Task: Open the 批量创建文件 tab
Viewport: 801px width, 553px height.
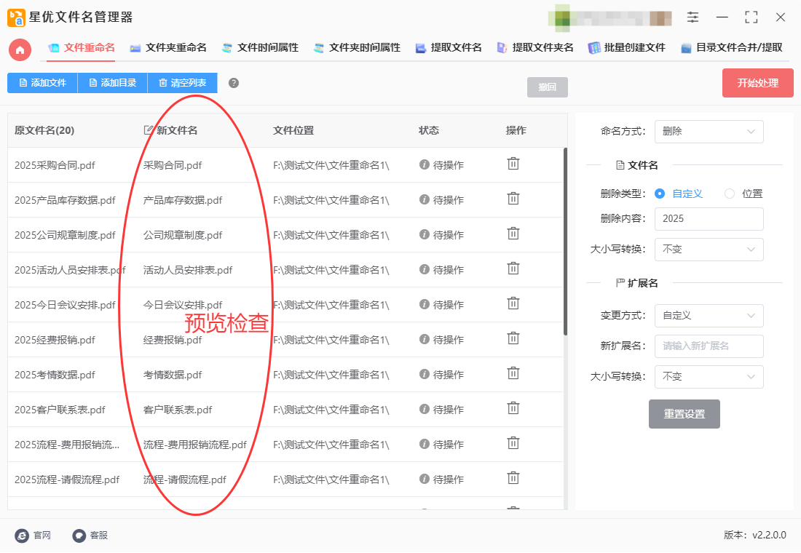Action: pyautogui.click(x=627, y=48)
